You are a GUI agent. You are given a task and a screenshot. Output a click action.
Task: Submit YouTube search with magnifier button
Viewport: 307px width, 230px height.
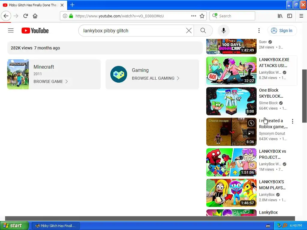(203, 31)
